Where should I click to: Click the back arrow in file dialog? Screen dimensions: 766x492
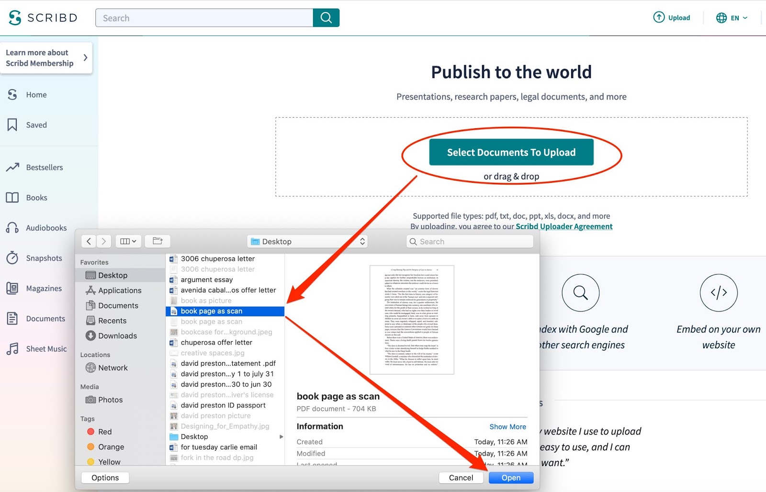tap(89, 241)
